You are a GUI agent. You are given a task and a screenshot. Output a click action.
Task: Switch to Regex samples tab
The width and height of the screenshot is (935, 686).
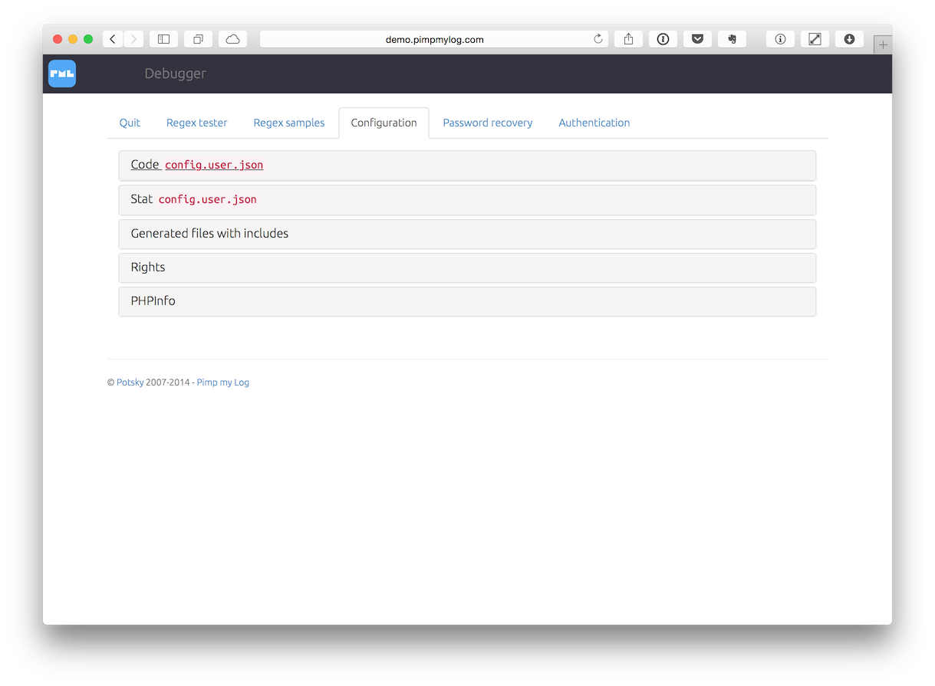point(289,123)
